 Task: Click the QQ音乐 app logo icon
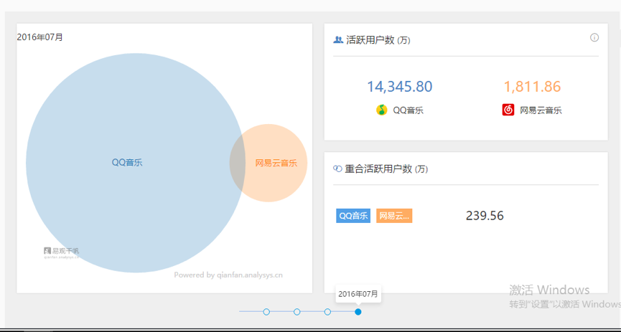[x=381, y=110]
